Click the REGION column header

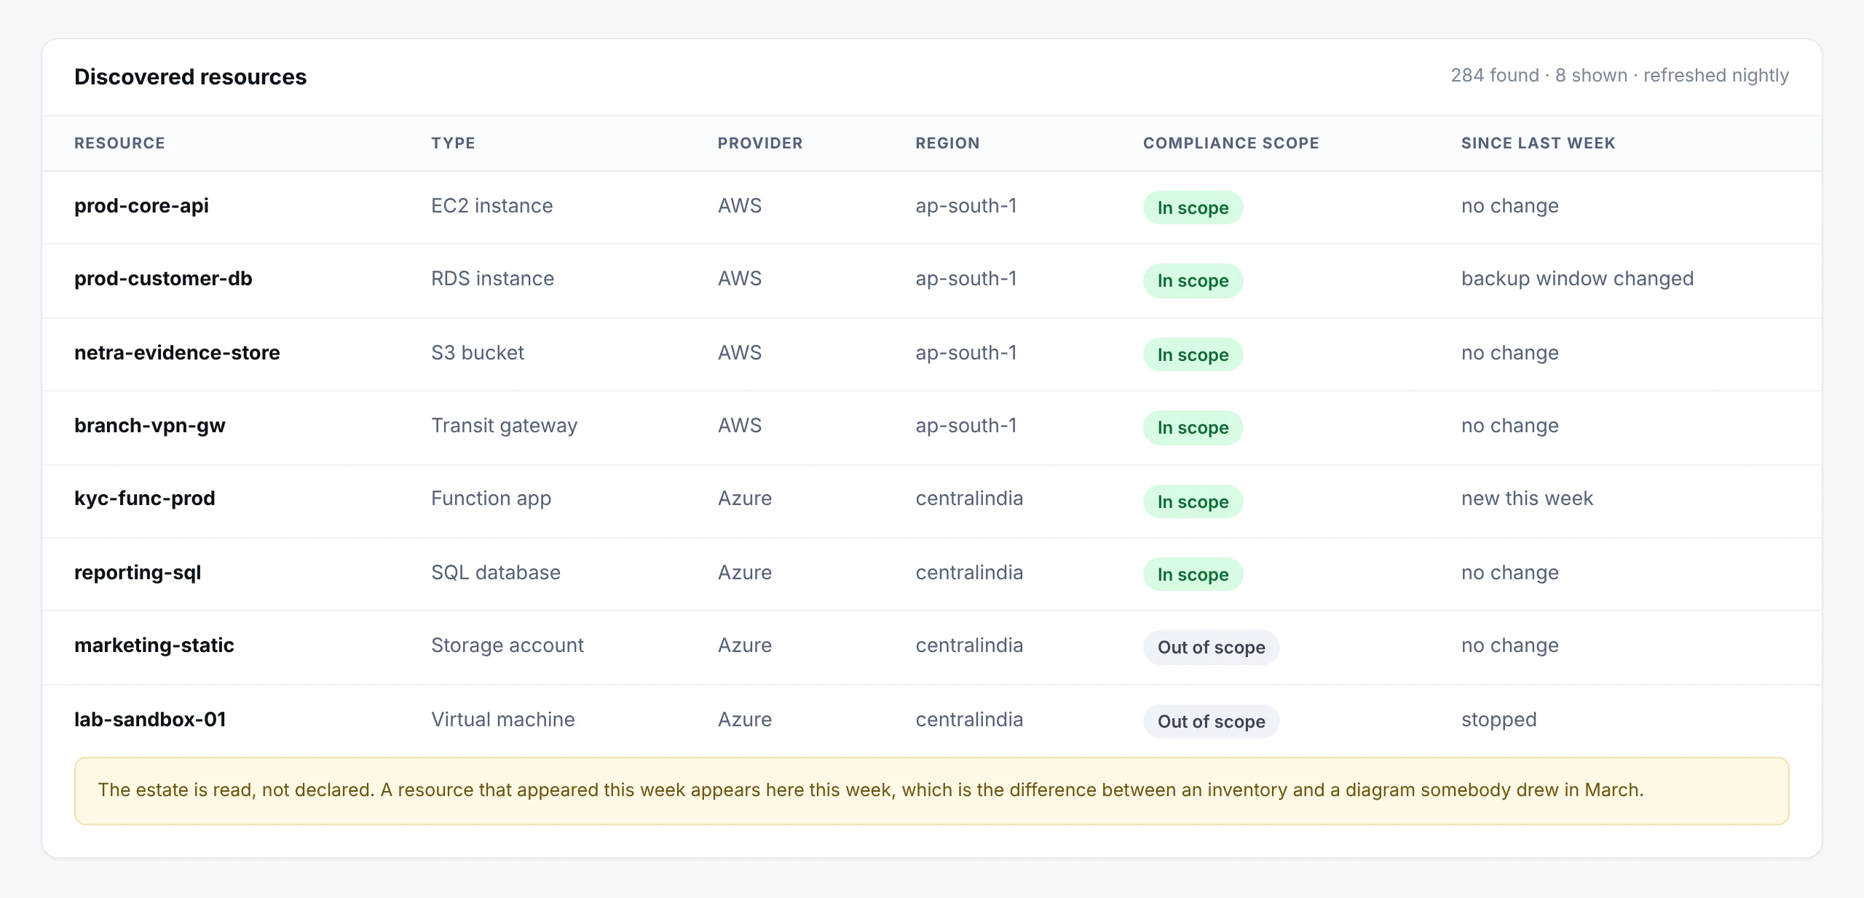[947, 143]
